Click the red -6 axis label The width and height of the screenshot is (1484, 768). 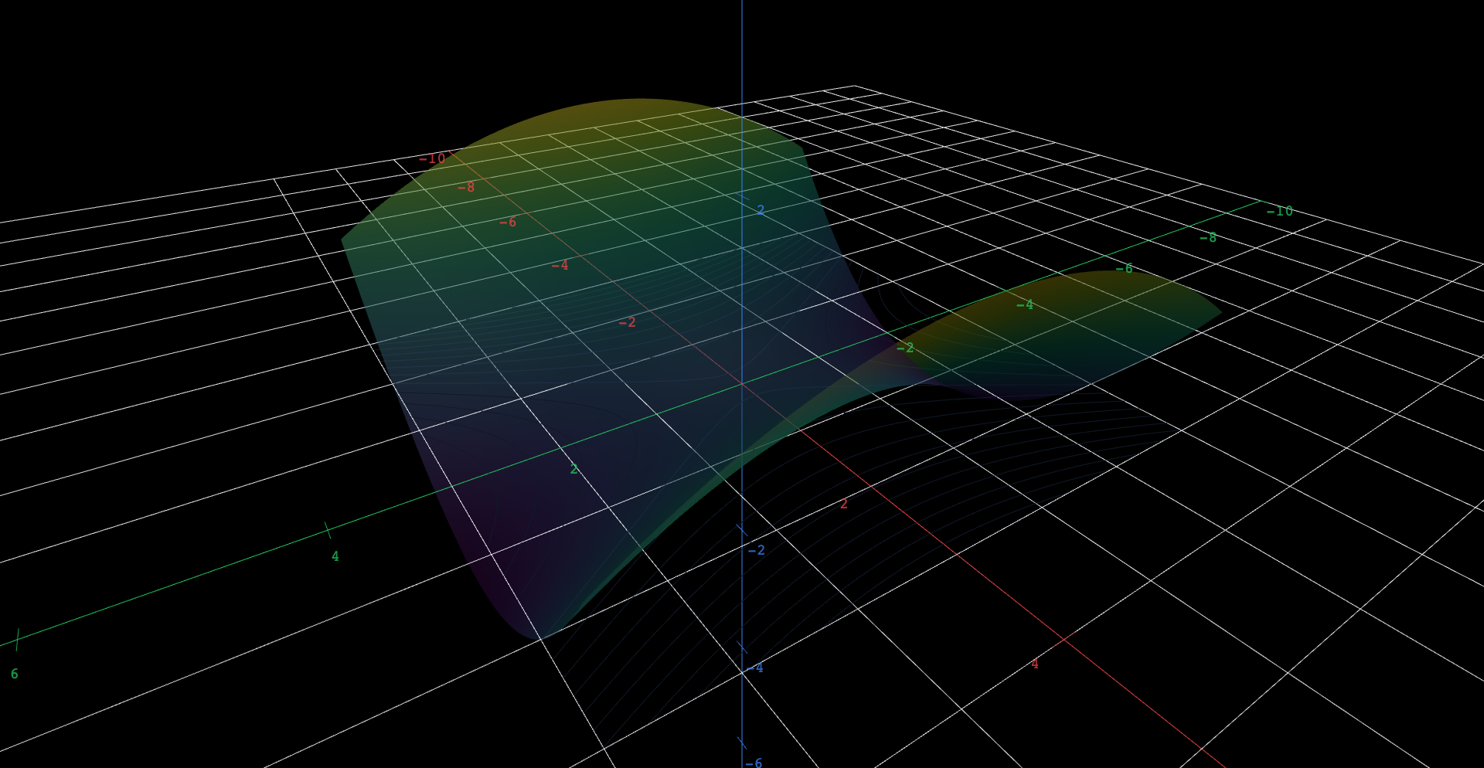[x=508, y=222]
